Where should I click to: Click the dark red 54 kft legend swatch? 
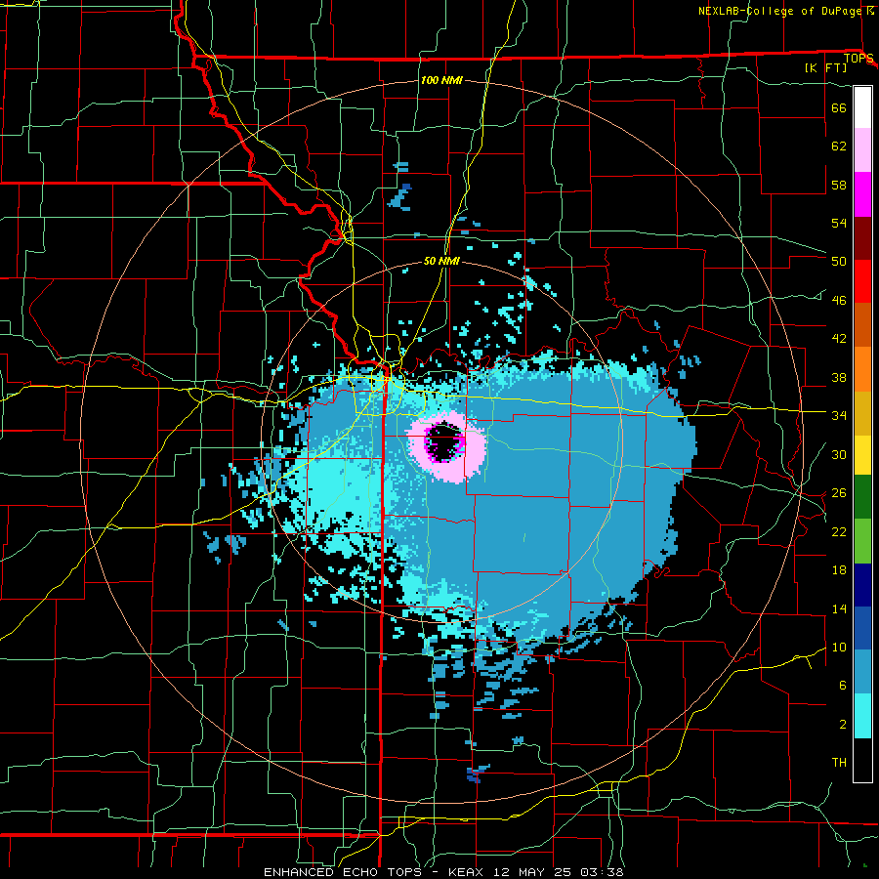(x=862, y=238)
